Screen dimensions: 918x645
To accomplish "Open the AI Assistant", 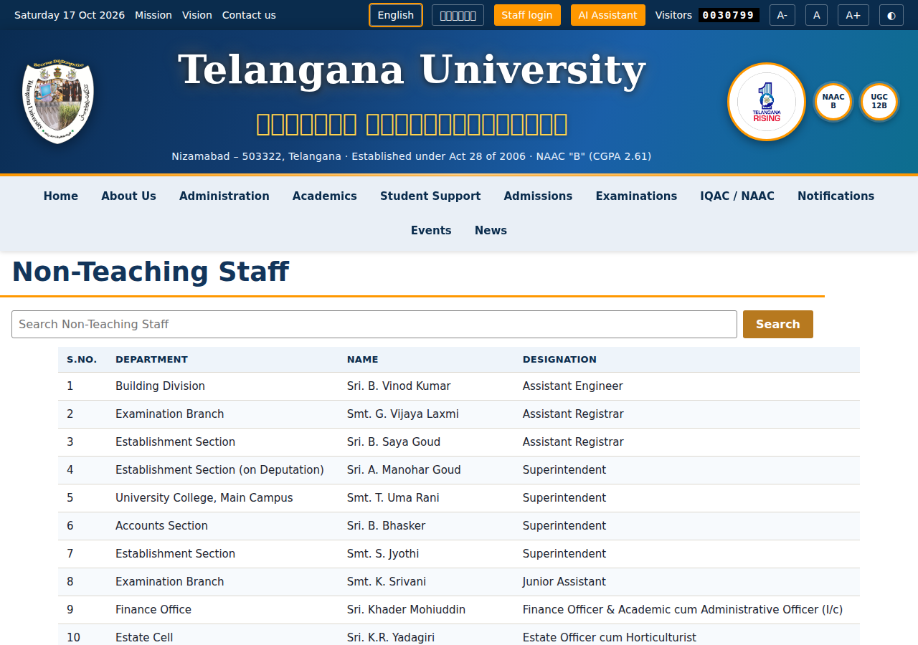I will 608,15.
